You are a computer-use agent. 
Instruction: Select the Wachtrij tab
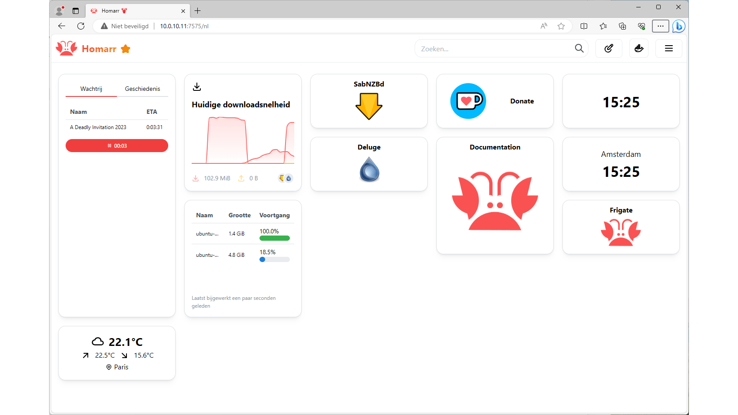91,88
